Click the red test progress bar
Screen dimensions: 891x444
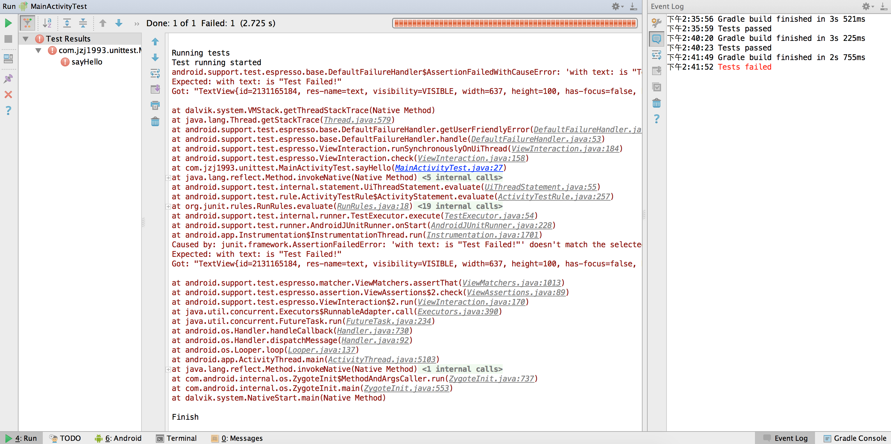[514, 23]
